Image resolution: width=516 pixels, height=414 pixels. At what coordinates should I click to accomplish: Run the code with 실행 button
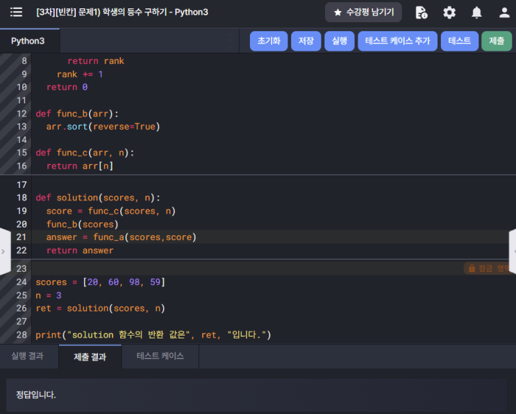point(339,41)
